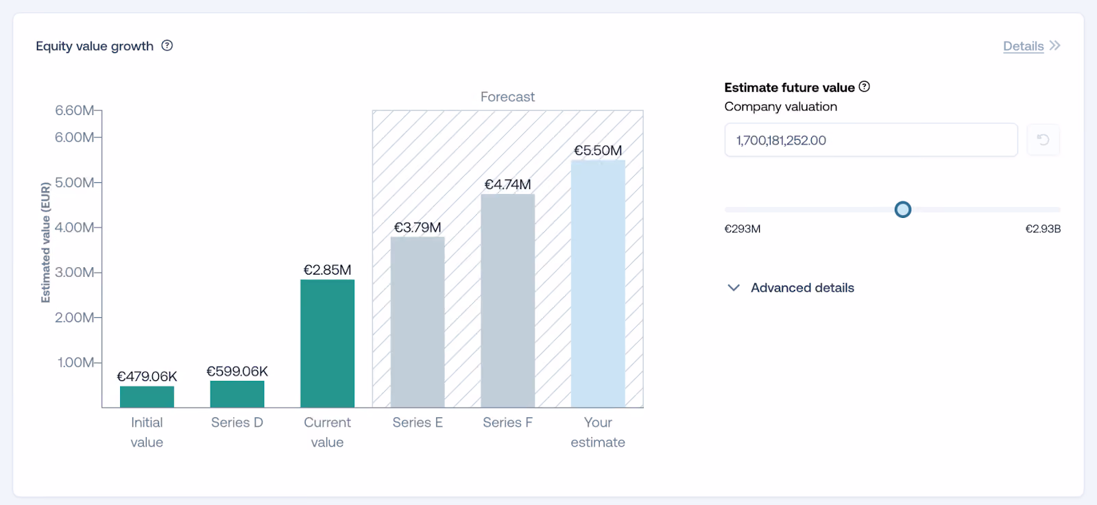The height and width of the screenshot is (505, 1097).
Task: Click the Equity value growth title
Action: pyautogui.click(x=95, y=46)
